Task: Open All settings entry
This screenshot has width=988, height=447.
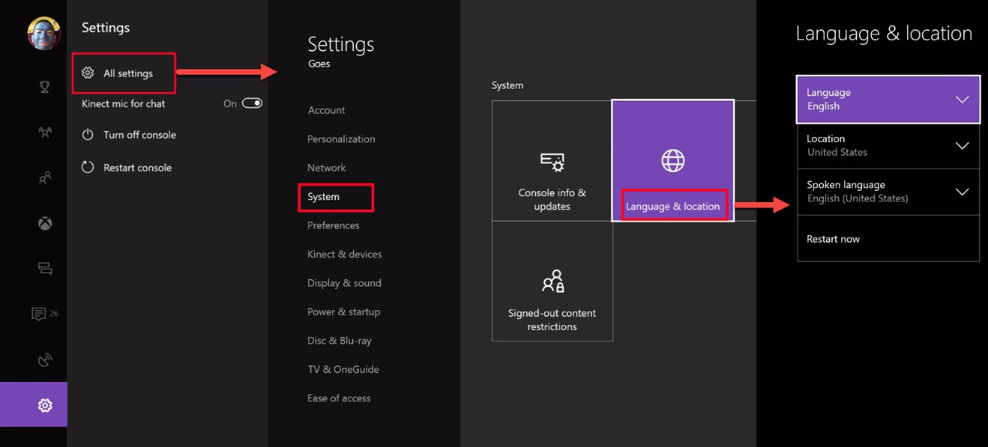Action: pyautogui.click(x=127, y=73)
